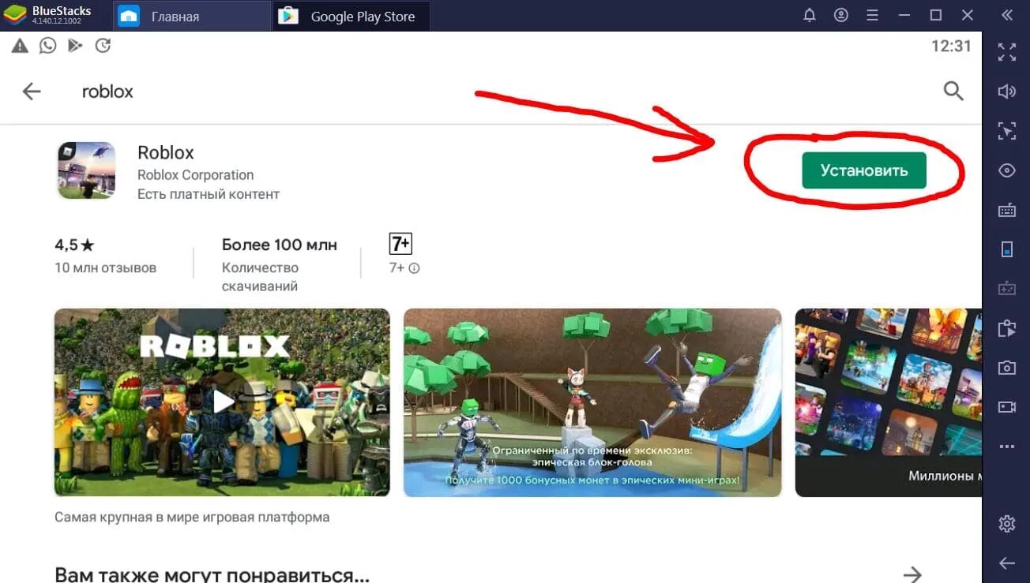
Task: Click the Play Store search magnifier icon
Action: click(x=953, y=91)
